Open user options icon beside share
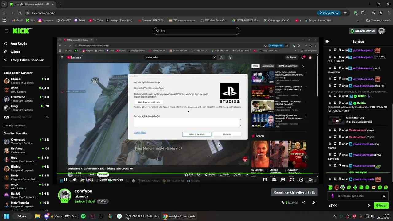 pos(313,203)
